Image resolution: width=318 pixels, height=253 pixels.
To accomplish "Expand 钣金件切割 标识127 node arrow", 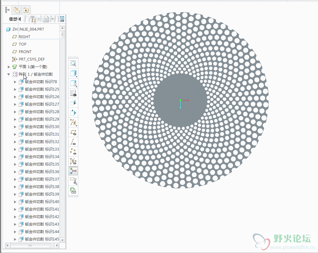I will point(15,104).
